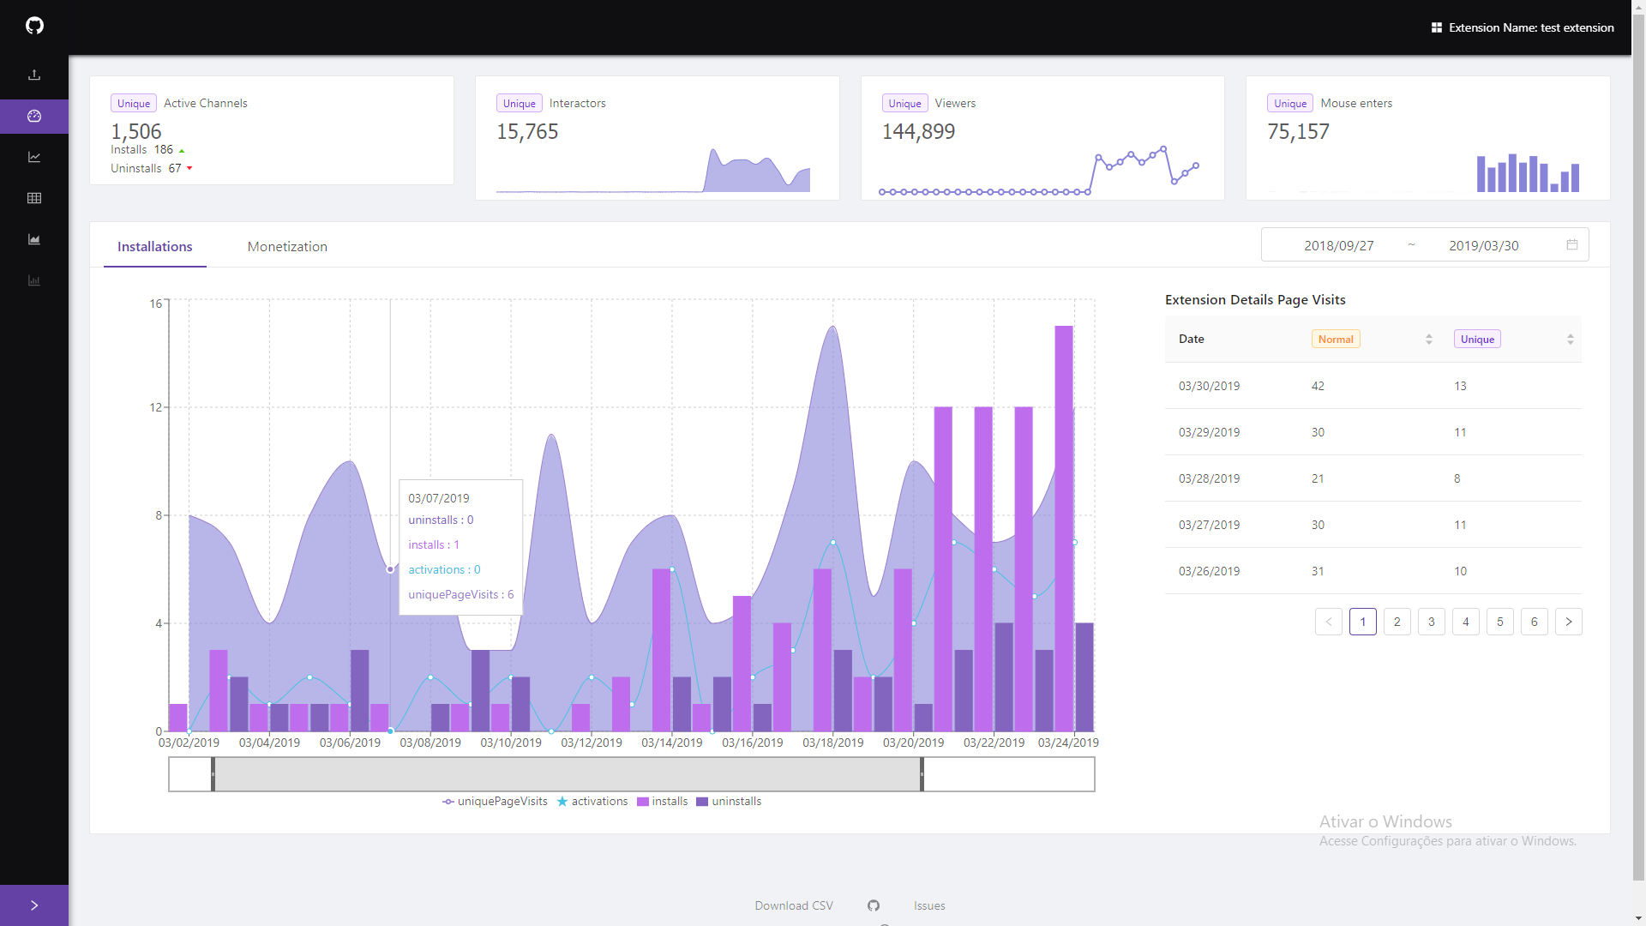Screen dimensions: 1646x926
Task: Click the extension grid icon in header
Action: tap(1437, 27)
